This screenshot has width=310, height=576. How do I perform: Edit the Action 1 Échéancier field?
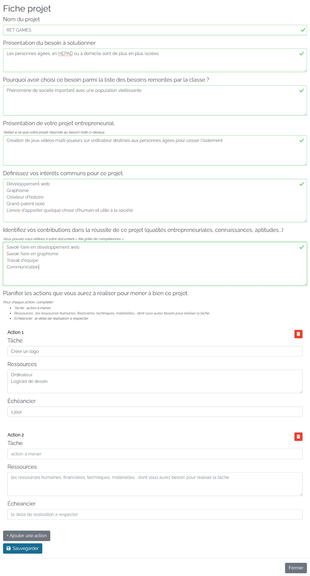pyautogui.click(x=155, y=412)
